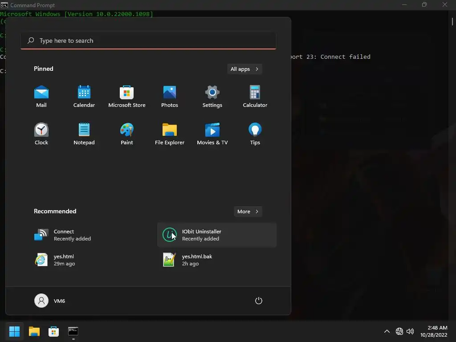Open the Paint app
Screen dimensions: 456x342
coord(127,134)
